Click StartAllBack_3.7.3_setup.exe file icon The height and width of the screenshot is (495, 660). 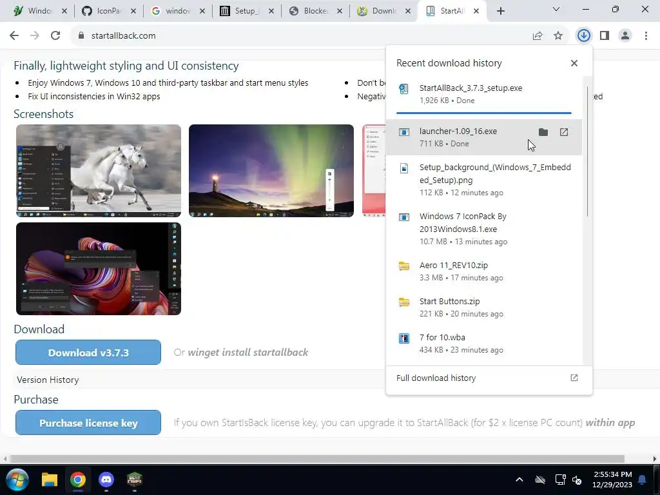click(403, 89)
